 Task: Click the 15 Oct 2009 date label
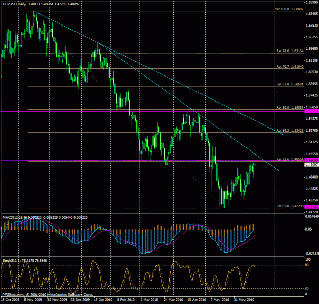(x=10, y=300)
